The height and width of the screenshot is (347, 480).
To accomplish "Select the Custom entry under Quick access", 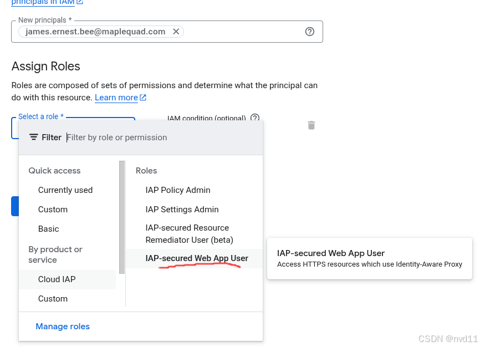I will point(68,210).
